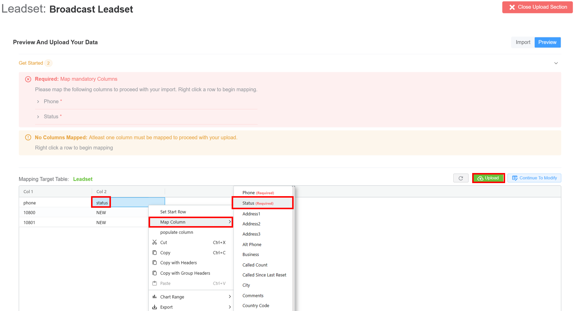The image size is (576, 311).
Task: Collapse the Get Started section chevron
Action: click(x=556, y=63)
